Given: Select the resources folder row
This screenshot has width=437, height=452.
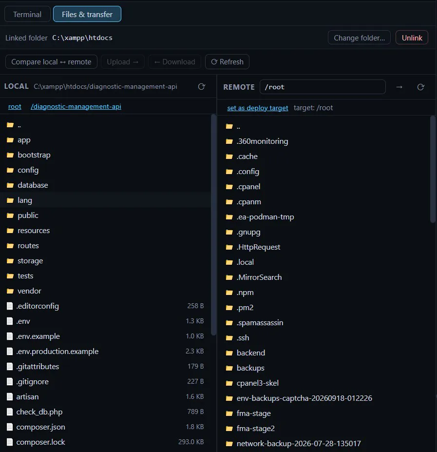Looking at the screenshot, I should tap(105, 231).
